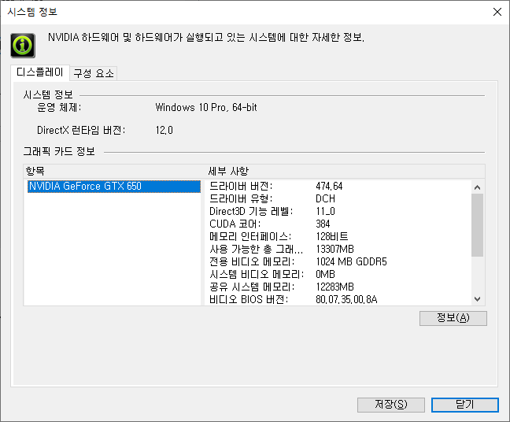Click shared memory value 12283MB

(x=334, y=287)
